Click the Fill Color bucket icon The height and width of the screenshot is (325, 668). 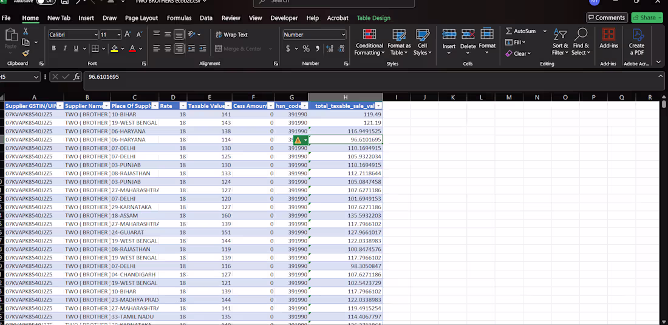114,49
